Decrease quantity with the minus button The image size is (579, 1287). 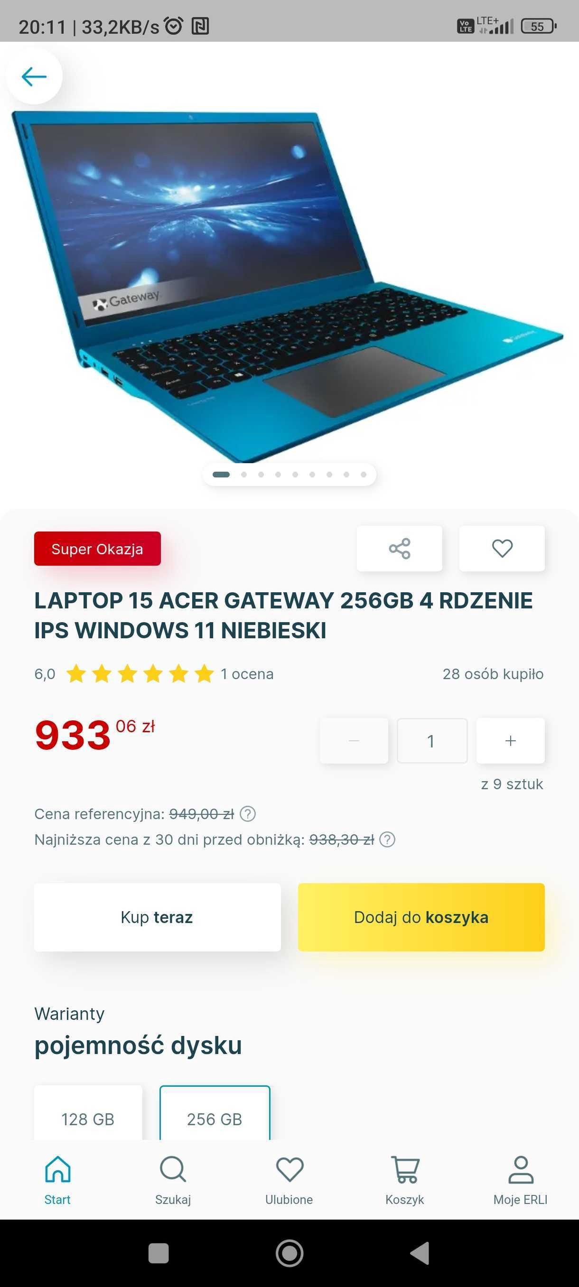coord(354,740)
